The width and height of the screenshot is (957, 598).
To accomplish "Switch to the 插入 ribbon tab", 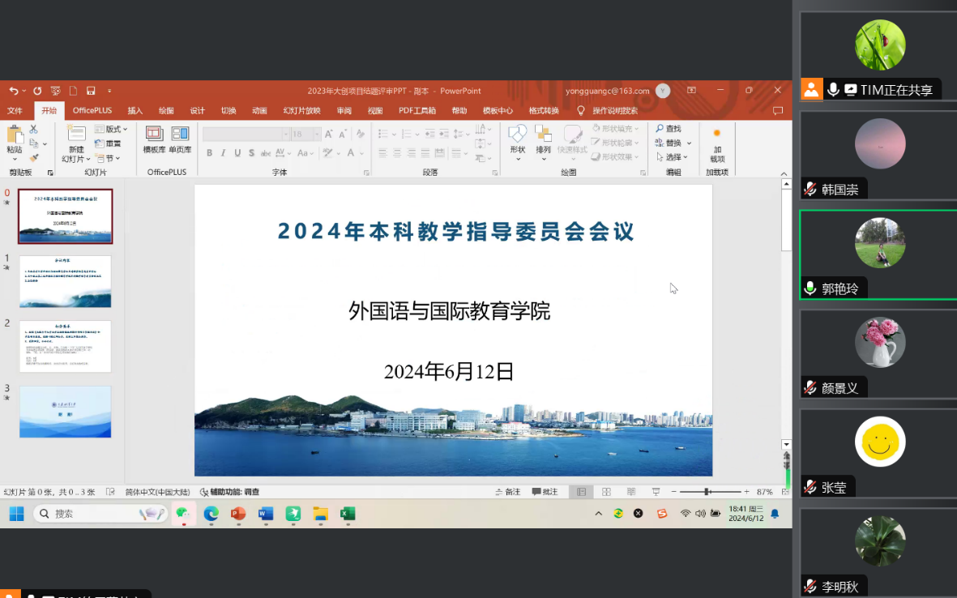I will (x=135, y=111).
